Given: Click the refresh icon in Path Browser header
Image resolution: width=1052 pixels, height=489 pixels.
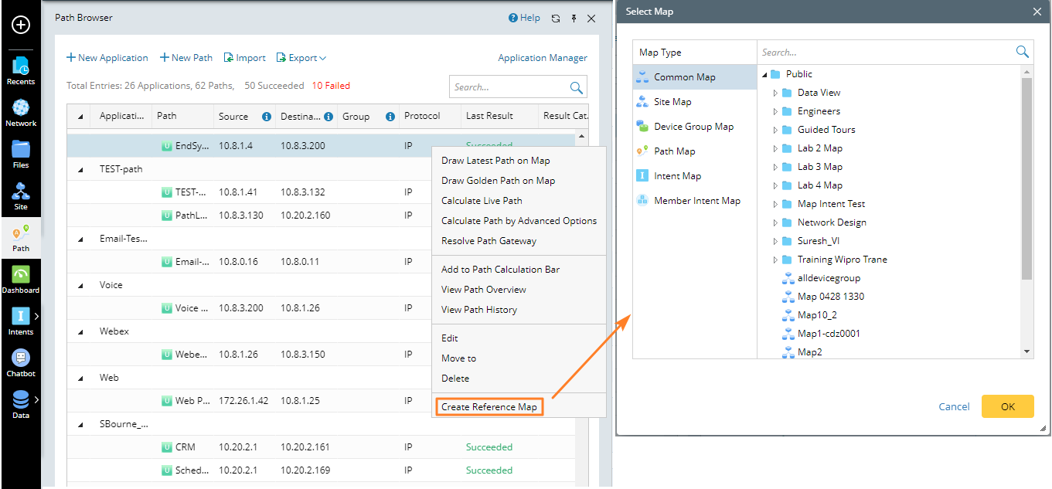Looking at the screenshot, I should tap(555, 19).
